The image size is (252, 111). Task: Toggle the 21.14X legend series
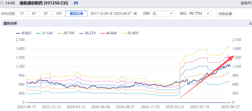coord(45,33)
